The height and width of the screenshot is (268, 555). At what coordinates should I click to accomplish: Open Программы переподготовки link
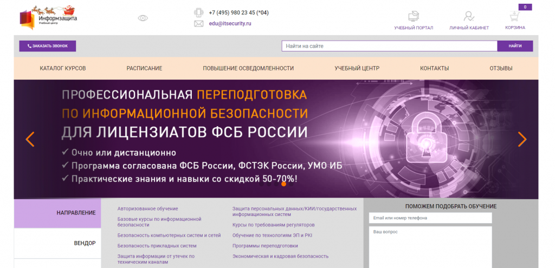265,246
